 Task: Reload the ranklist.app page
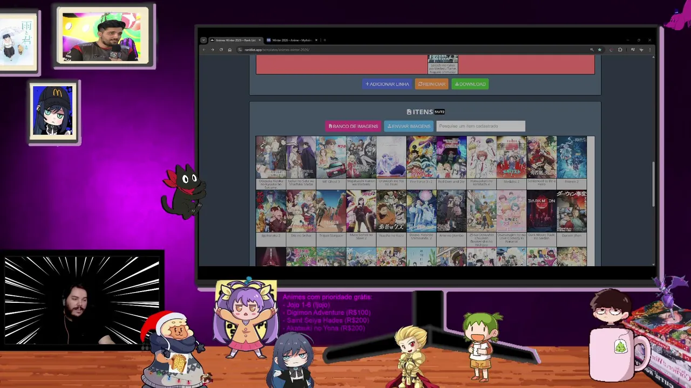click(x=221, y=50)
